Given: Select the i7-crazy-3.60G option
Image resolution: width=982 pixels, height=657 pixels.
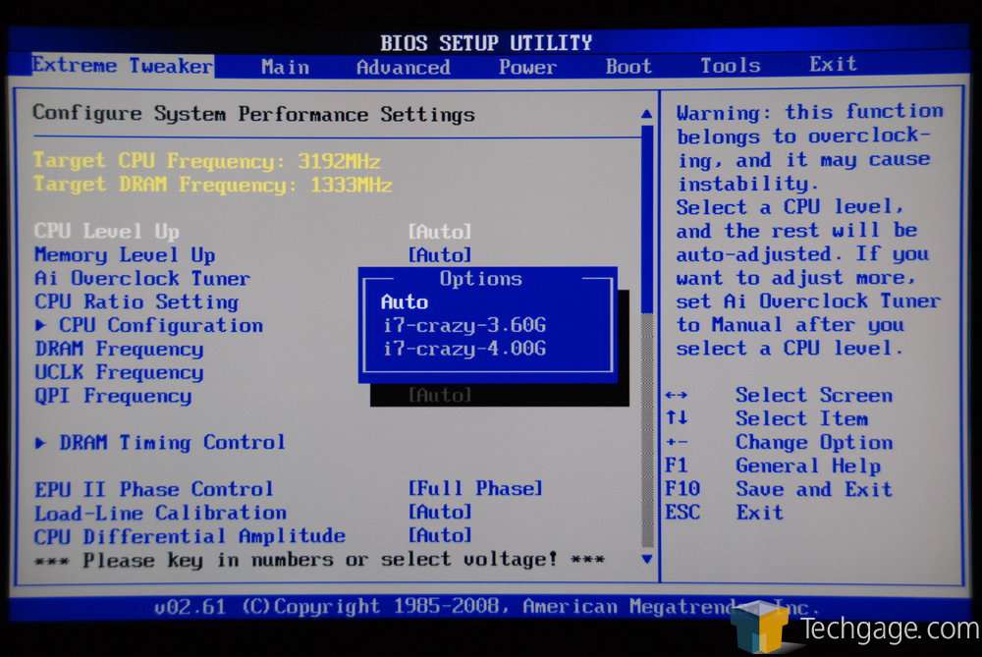Looking at the screenshot, I should tap(464, 325).
